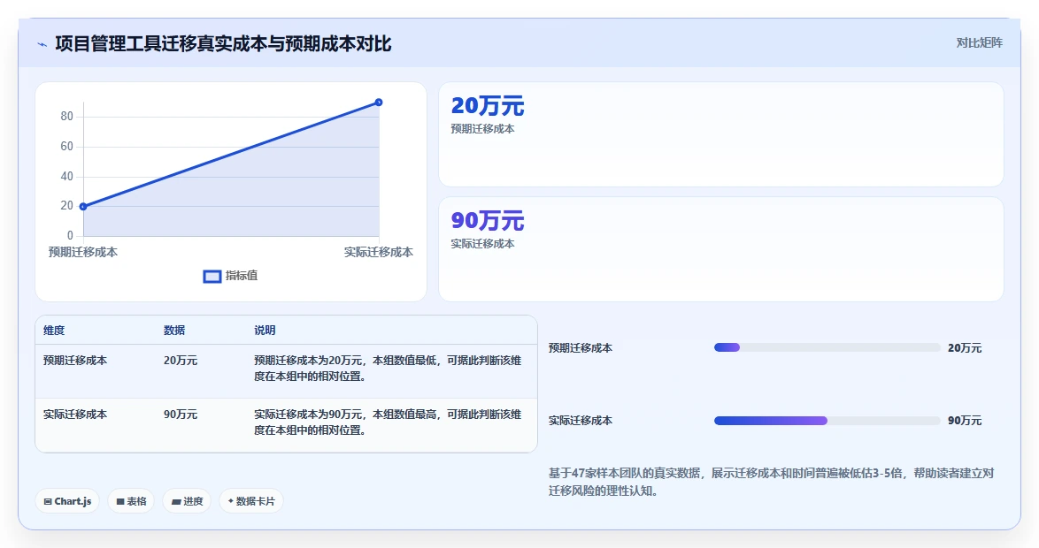
Task: Click the 实际迁移成本 data point on chart
Action: (379, 103)
